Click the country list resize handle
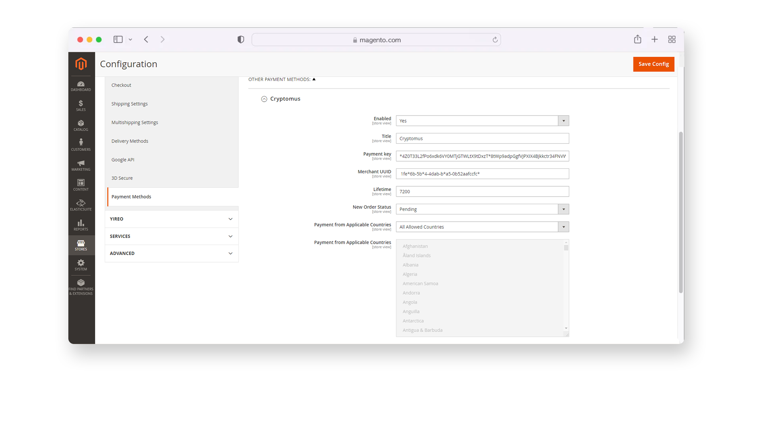This screenshot has width=763, height=429. pyautogui.click(x=567, y=334)
